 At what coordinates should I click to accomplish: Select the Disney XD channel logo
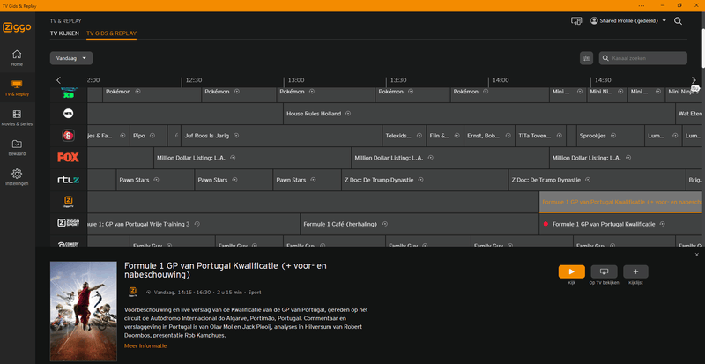click(x=69, y=93)
